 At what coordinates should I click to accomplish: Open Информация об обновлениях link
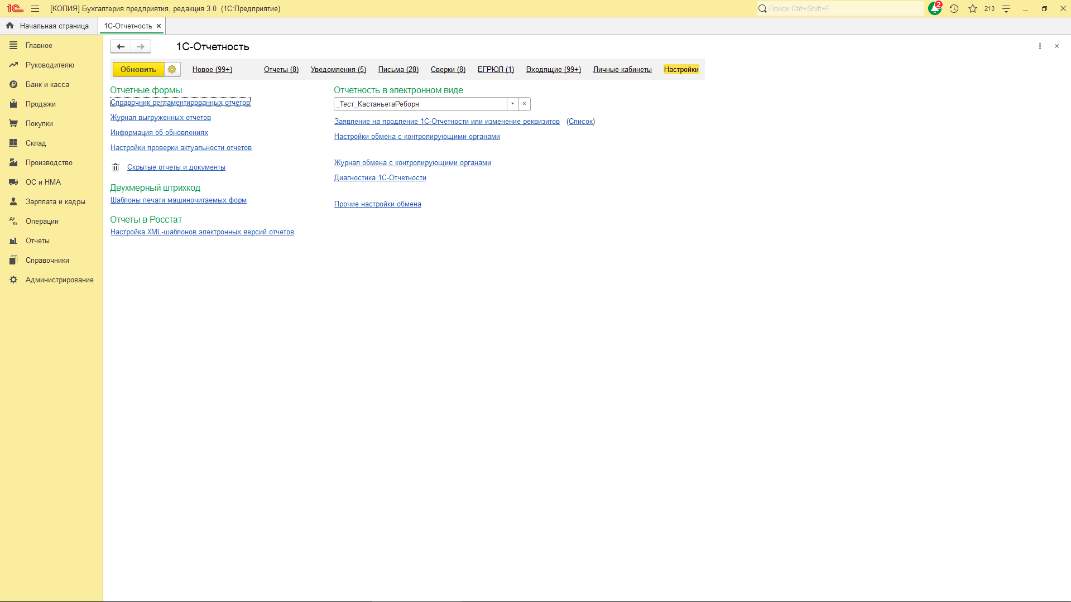159,132
